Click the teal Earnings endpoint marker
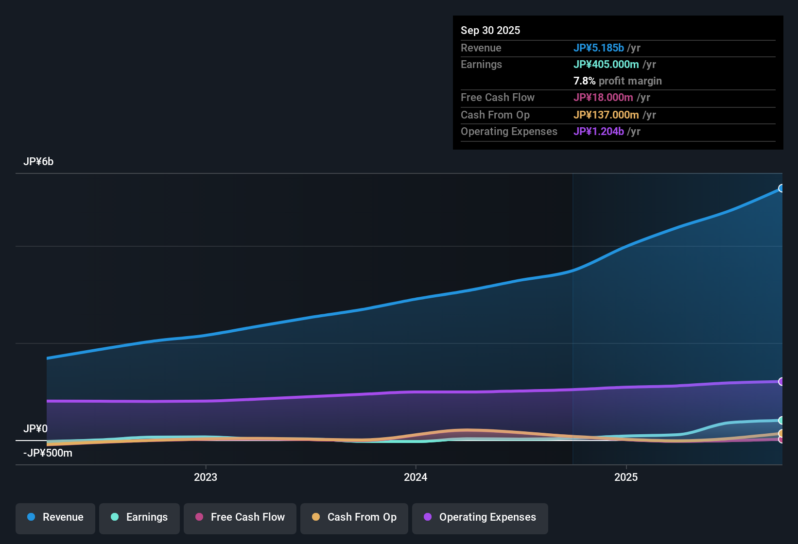This screenshot has height=544, width=798. (x=781, y=421)
